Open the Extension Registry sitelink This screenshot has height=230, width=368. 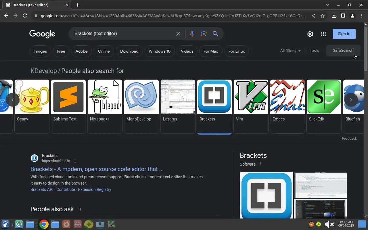(95, 189)
